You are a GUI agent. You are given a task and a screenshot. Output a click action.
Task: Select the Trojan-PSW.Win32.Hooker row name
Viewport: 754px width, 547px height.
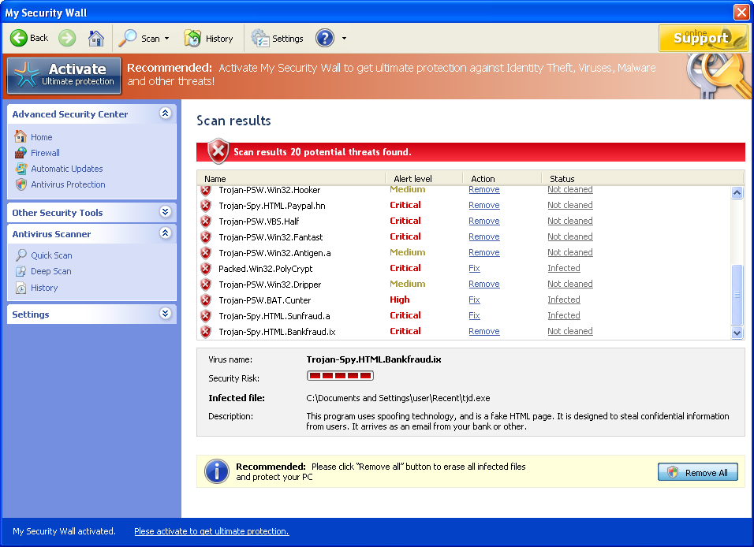point(269,190)
